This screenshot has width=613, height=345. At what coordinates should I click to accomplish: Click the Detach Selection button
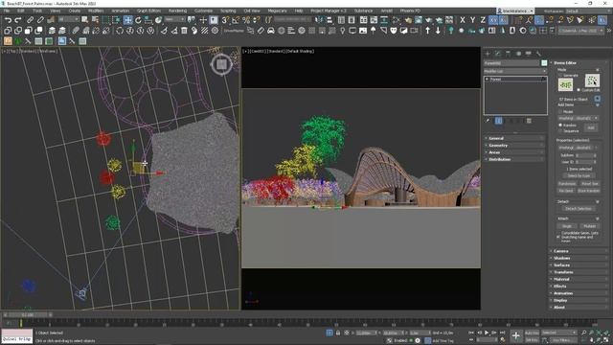579,209
